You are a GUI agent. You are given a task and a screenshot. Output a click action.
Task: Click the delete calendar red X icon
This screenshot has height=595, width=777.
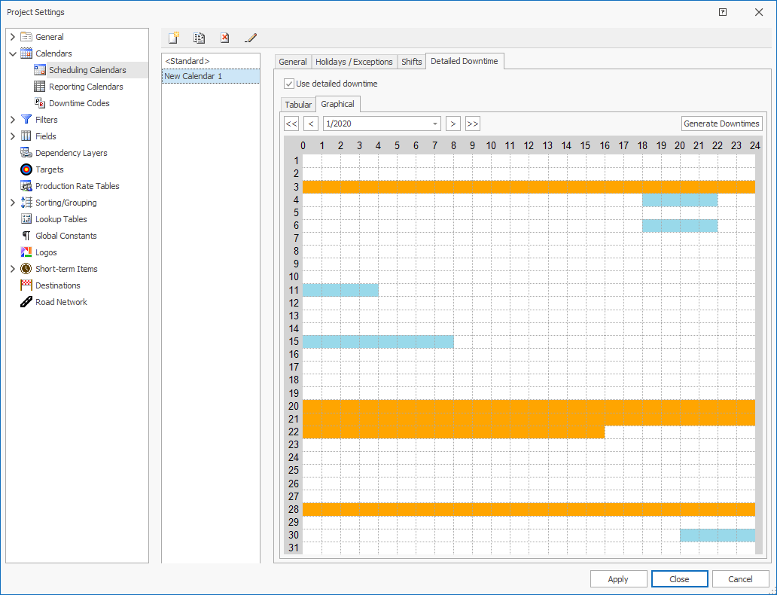(x=224, y=38)
